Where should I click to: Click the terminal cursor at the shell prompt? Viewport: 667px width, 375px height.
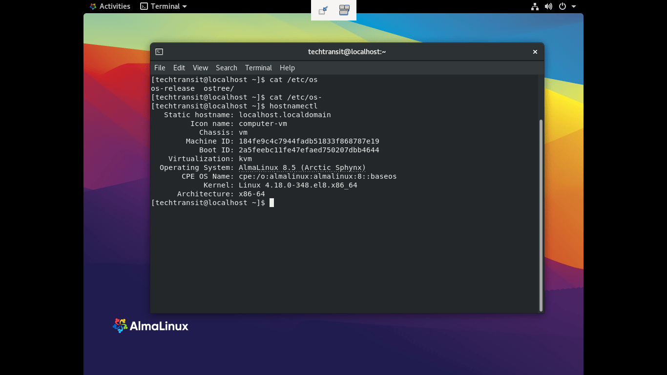click(x=271, y=203)
